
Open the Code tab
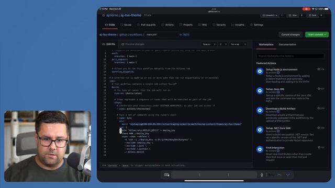coord(110,25)
